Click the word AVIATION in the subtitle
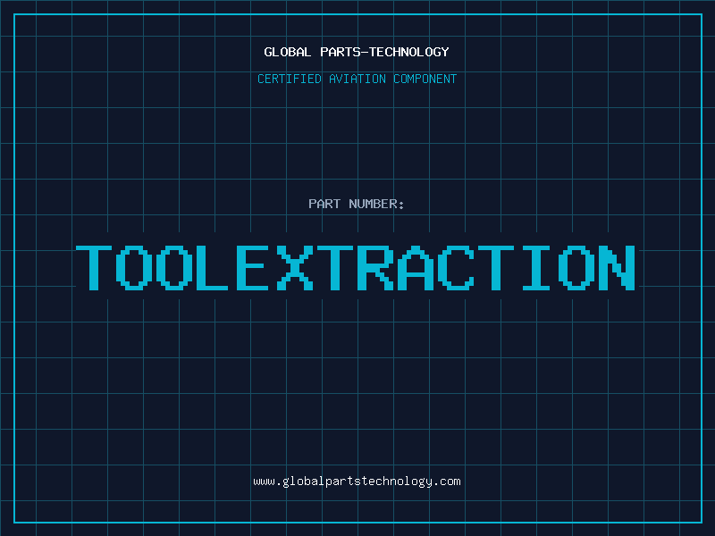715x536 pixels. coord(357,79)
